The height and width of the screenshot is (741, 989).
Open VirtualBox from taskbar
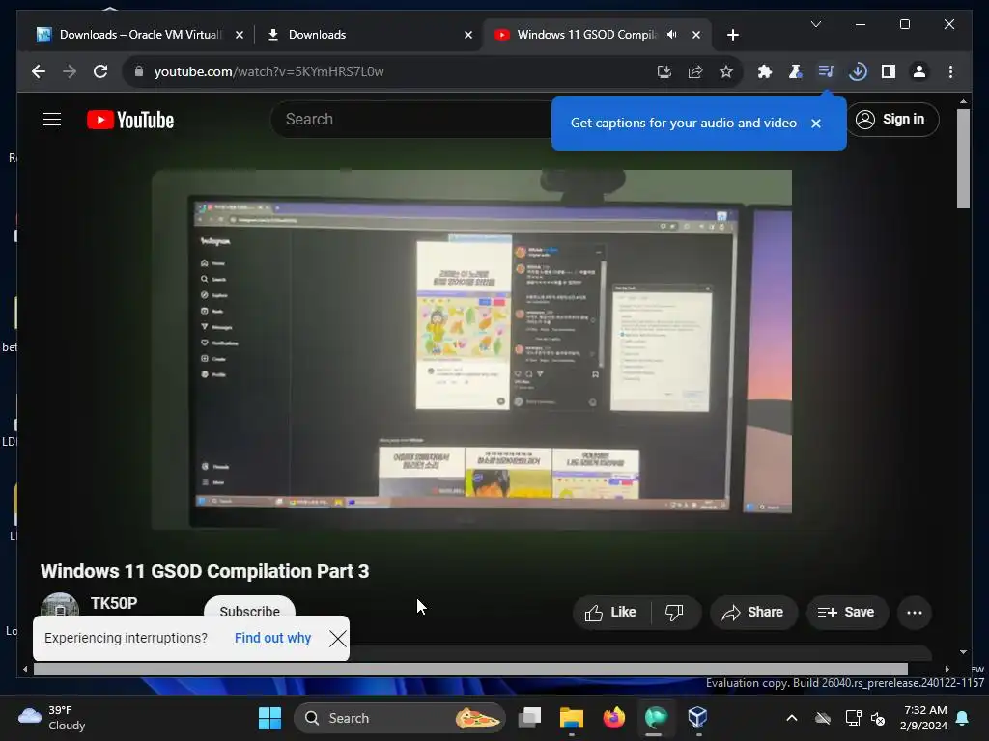[697, 718]
